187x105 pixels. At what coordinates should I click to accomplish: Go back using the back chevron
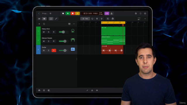[x=39, y=13]
